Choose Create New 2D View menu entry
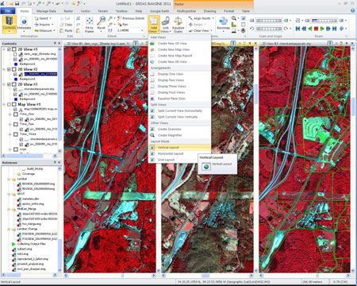Viewport: 357px width, 286px height. (179, 44)
